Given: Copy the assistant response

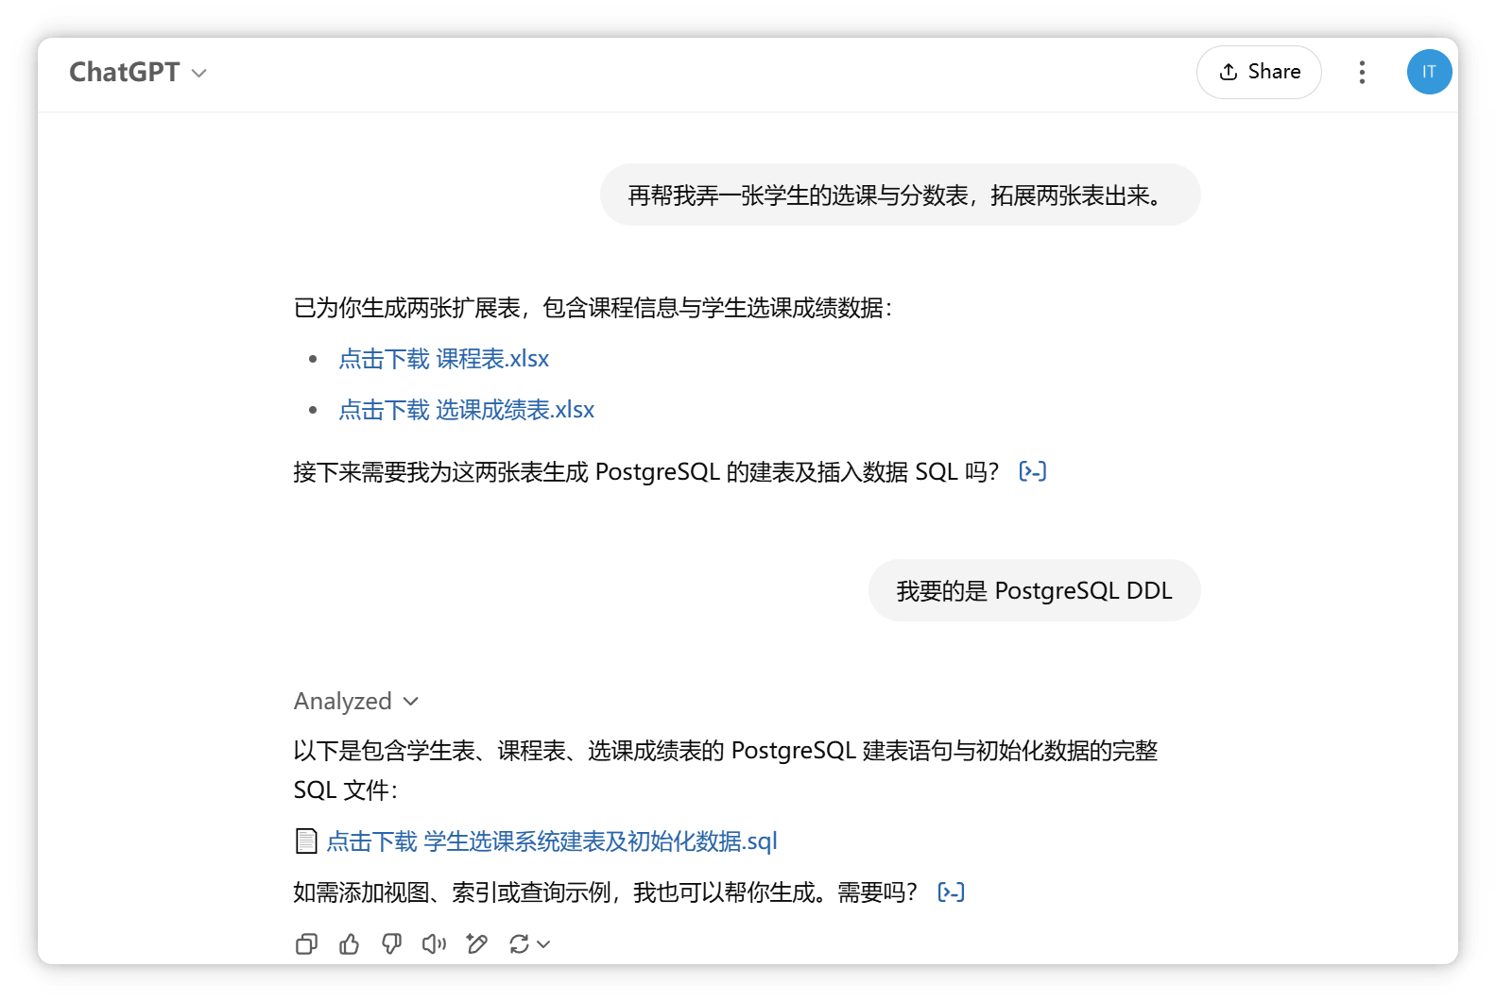Looking at the screenshot, I should 306,943.
